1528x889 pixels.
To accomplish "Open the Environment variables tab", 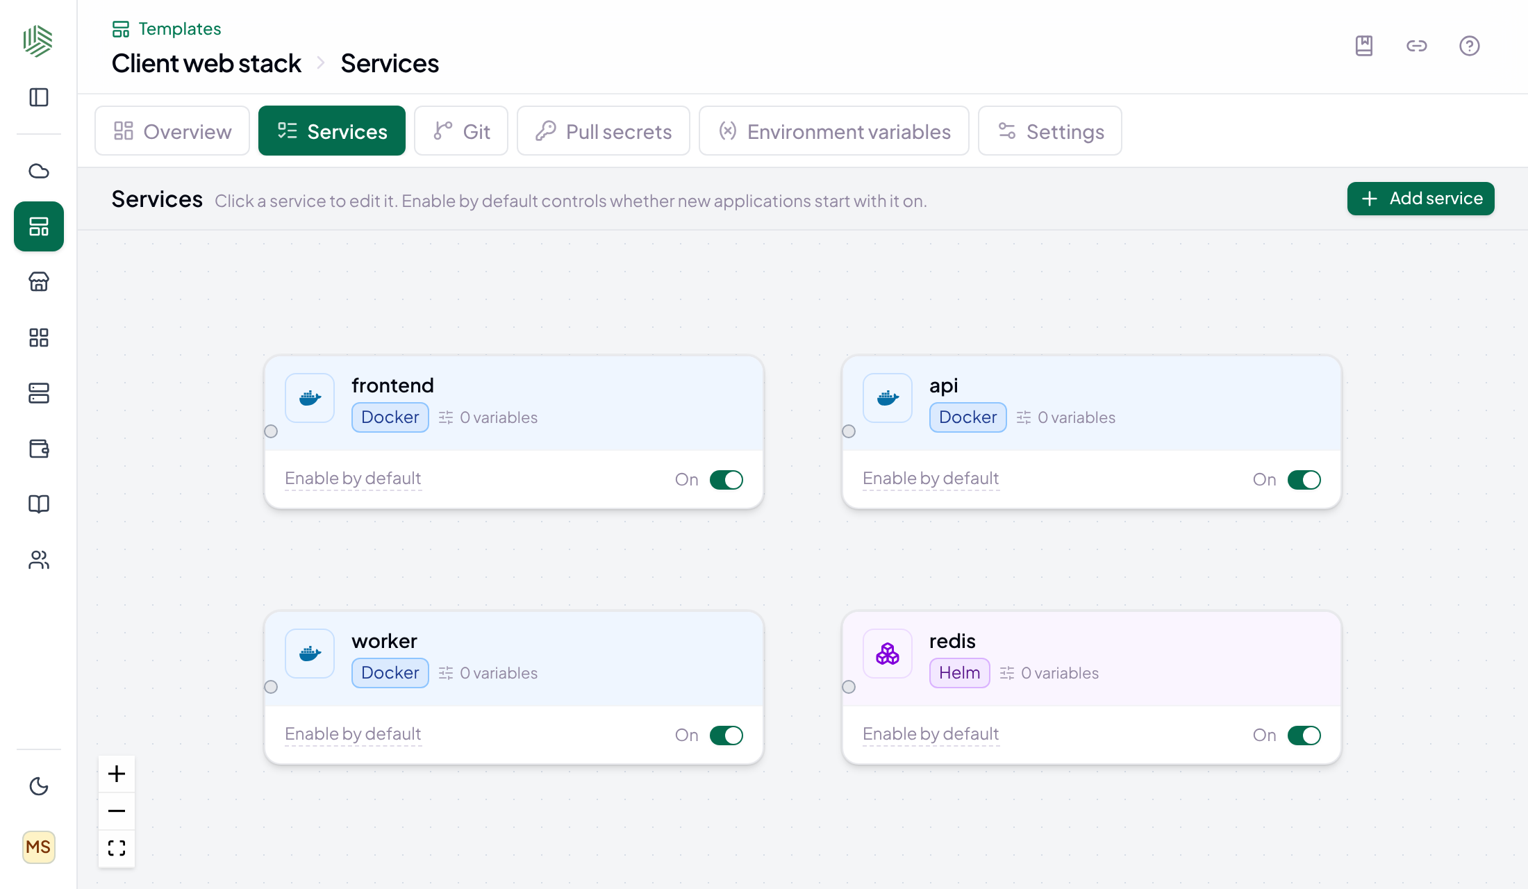I will coord(834,131).
